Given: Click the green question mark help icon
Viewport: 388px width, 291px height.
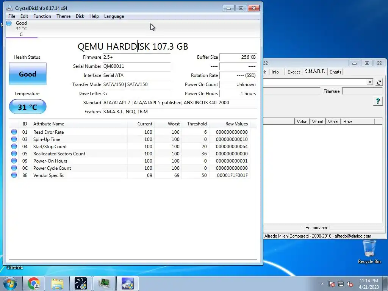Looking at the screenshot, I should click(378, 101).
